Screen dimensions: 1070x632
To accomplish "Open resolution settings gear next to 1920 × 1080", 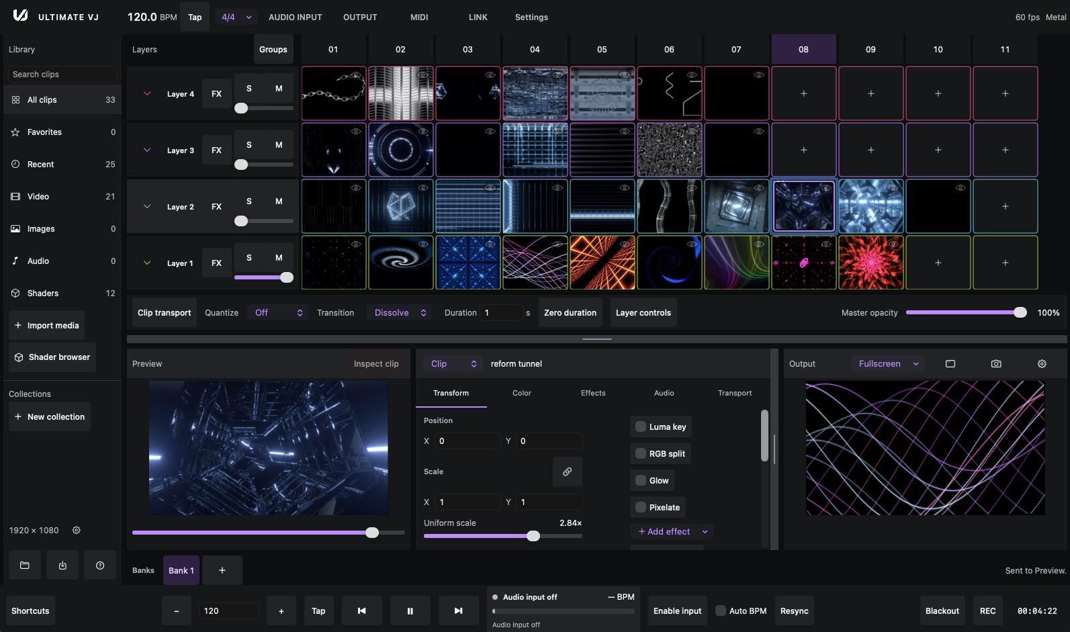I will point(77,530).
